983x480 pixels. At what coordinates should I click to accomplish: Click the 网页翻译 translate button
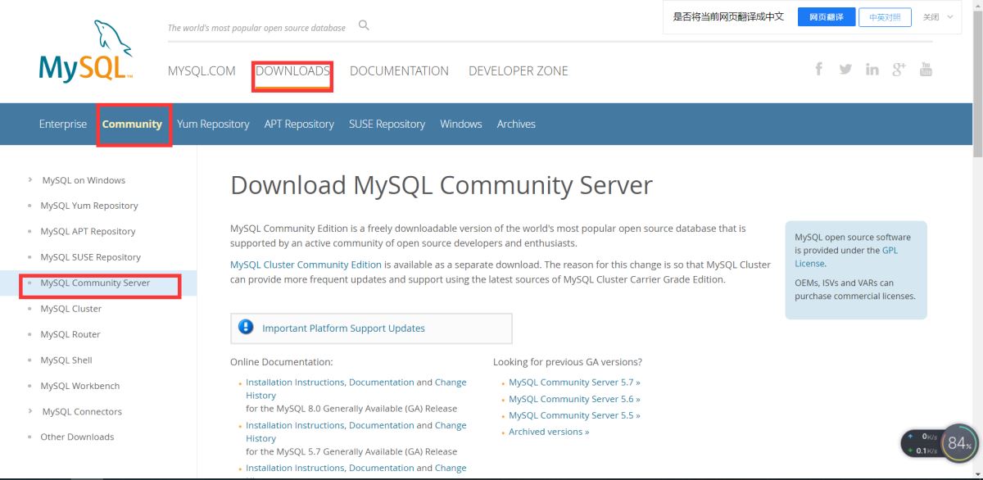click(x=826, y=17)
